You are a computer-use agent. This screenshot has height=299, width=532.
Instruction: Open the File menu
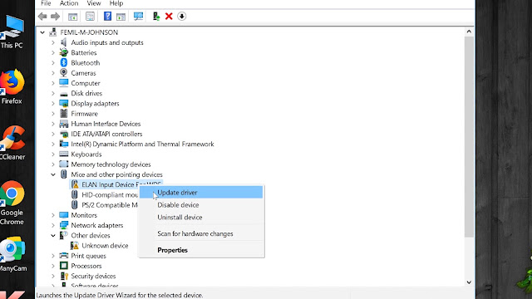point(46,3)
